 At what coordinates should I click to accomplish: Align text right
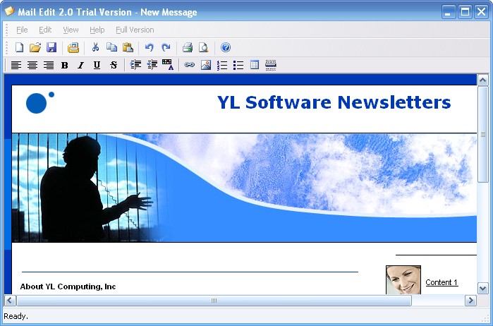tap(49, 65)
